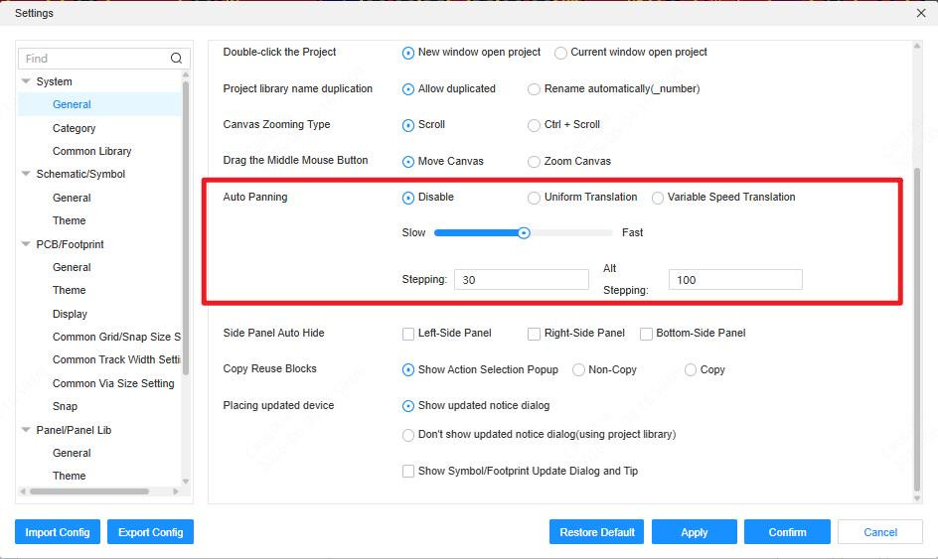
Task: Click the Alt Stepping field showing 100
Action: [735, 280]
